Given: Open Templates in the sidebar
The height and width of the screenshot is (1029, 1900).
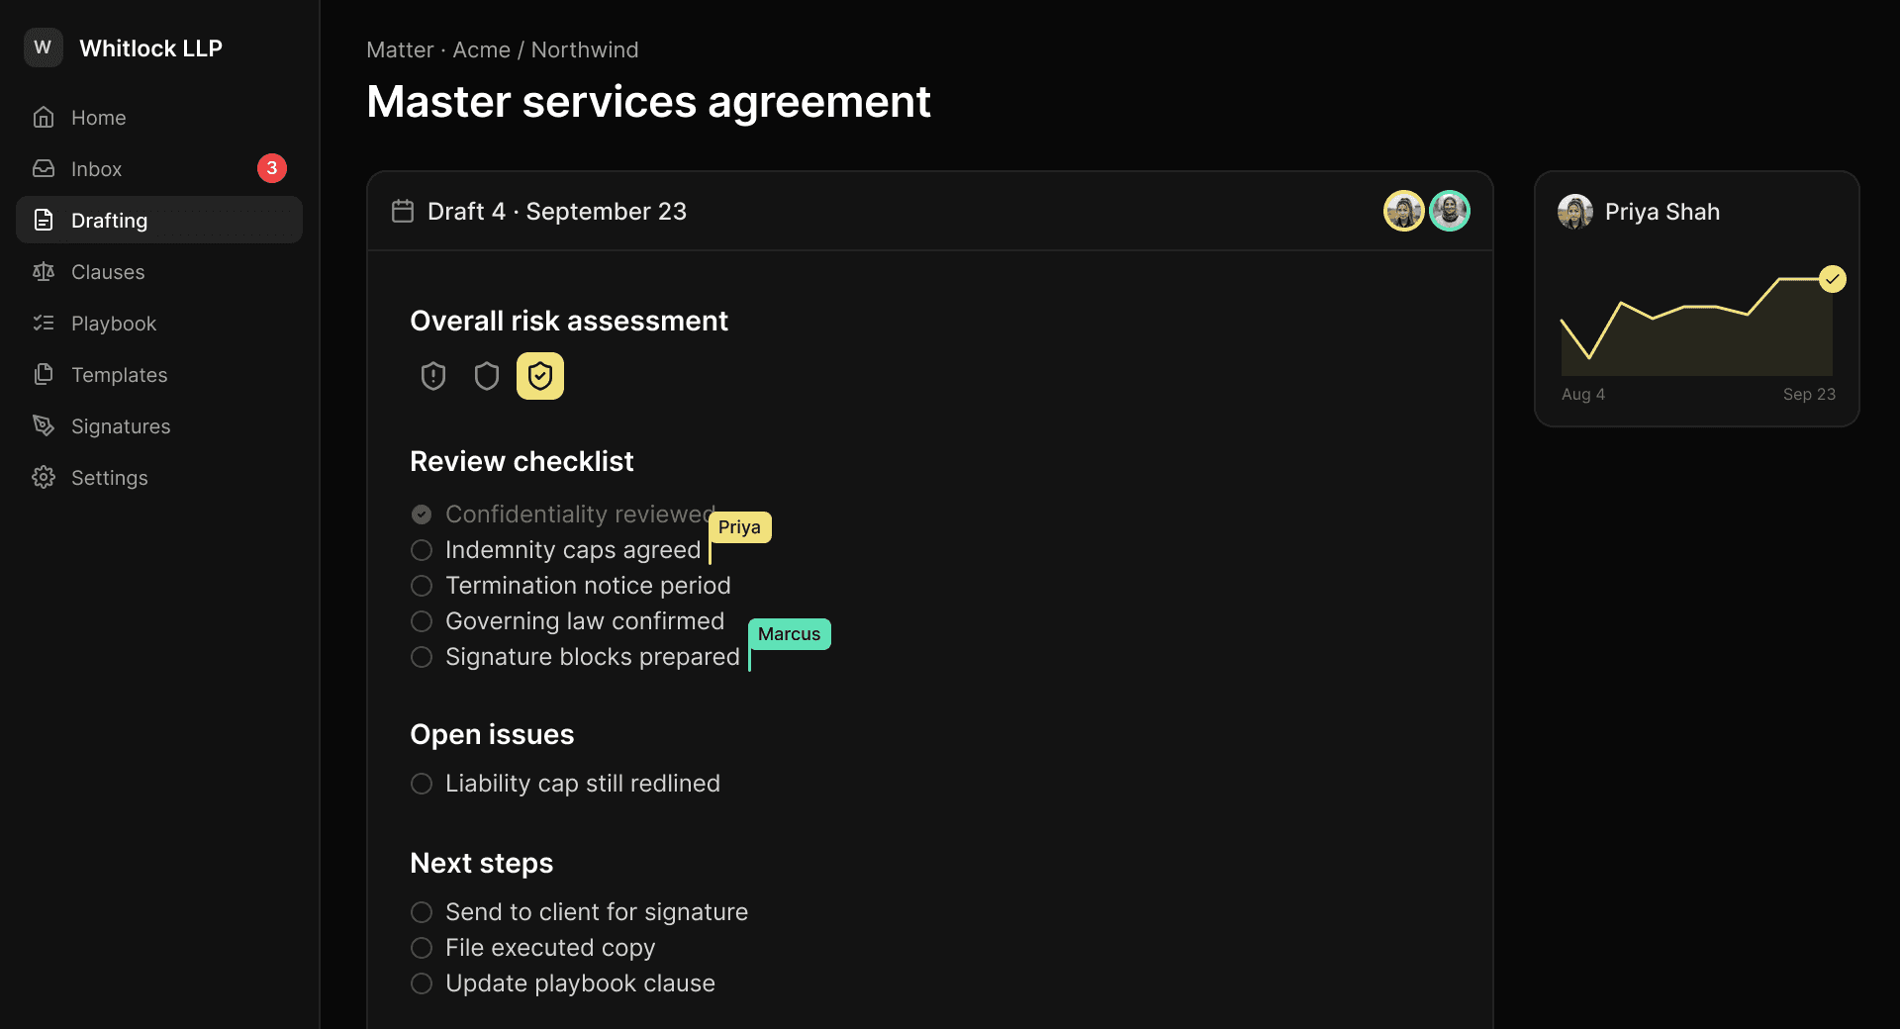Looking at the screenshot, I should tap(159, 374).
